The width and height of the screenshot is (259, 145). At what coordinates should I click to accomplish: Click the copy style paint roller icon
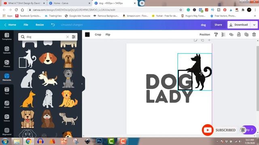point(216,35)
